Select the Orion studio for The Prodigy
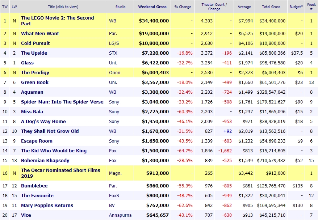Image resolution: width=318 pixels, height=220 pixels. (x=114, y=72)
